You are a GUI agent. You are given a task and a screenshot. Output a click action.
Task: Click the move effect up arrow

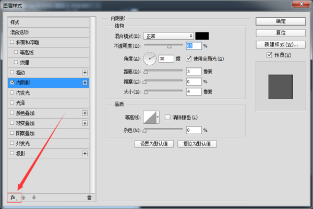(x=24, y=198)
